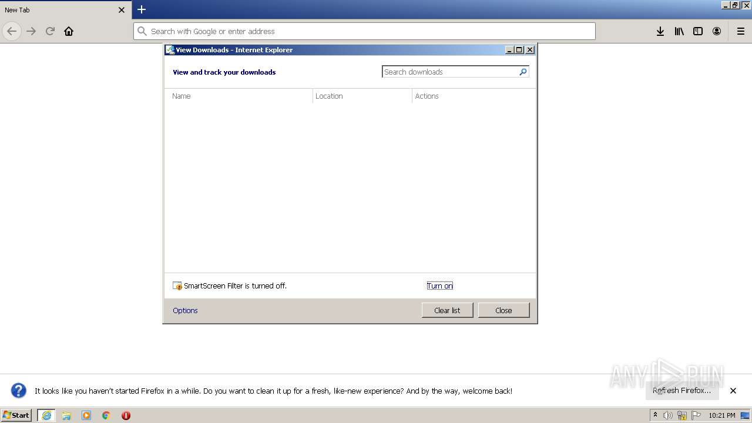Launch Chrome from the taskbar

(x=106, y=415)
